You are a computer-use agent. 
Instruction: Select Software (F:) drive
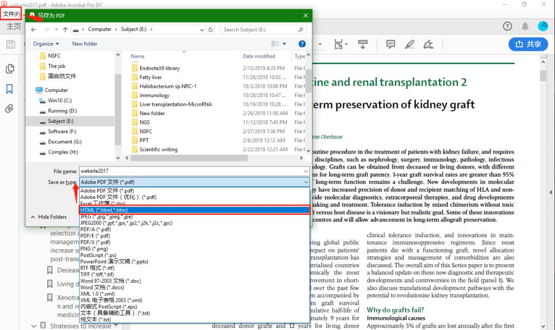point(62,132)
